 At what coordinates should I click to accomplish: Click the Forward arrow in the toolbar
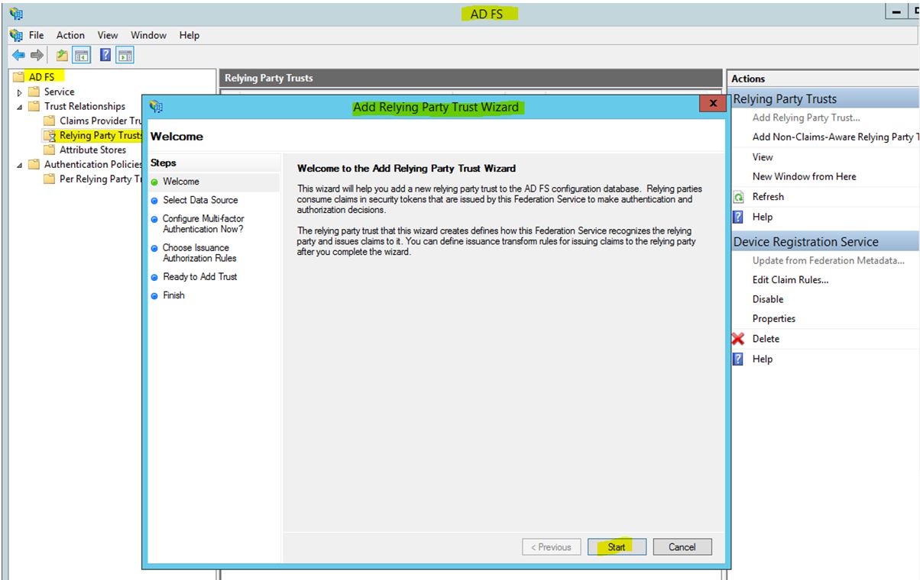[x=35, y=55]
